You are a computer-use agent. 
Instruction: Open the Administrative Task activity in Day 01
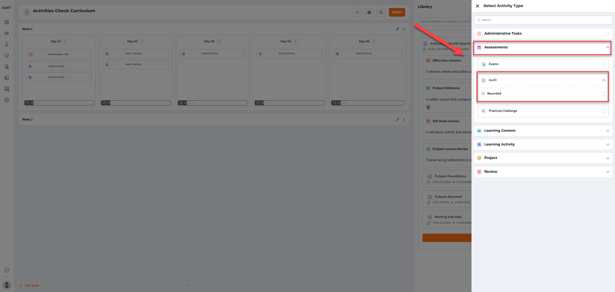(59, 54)
